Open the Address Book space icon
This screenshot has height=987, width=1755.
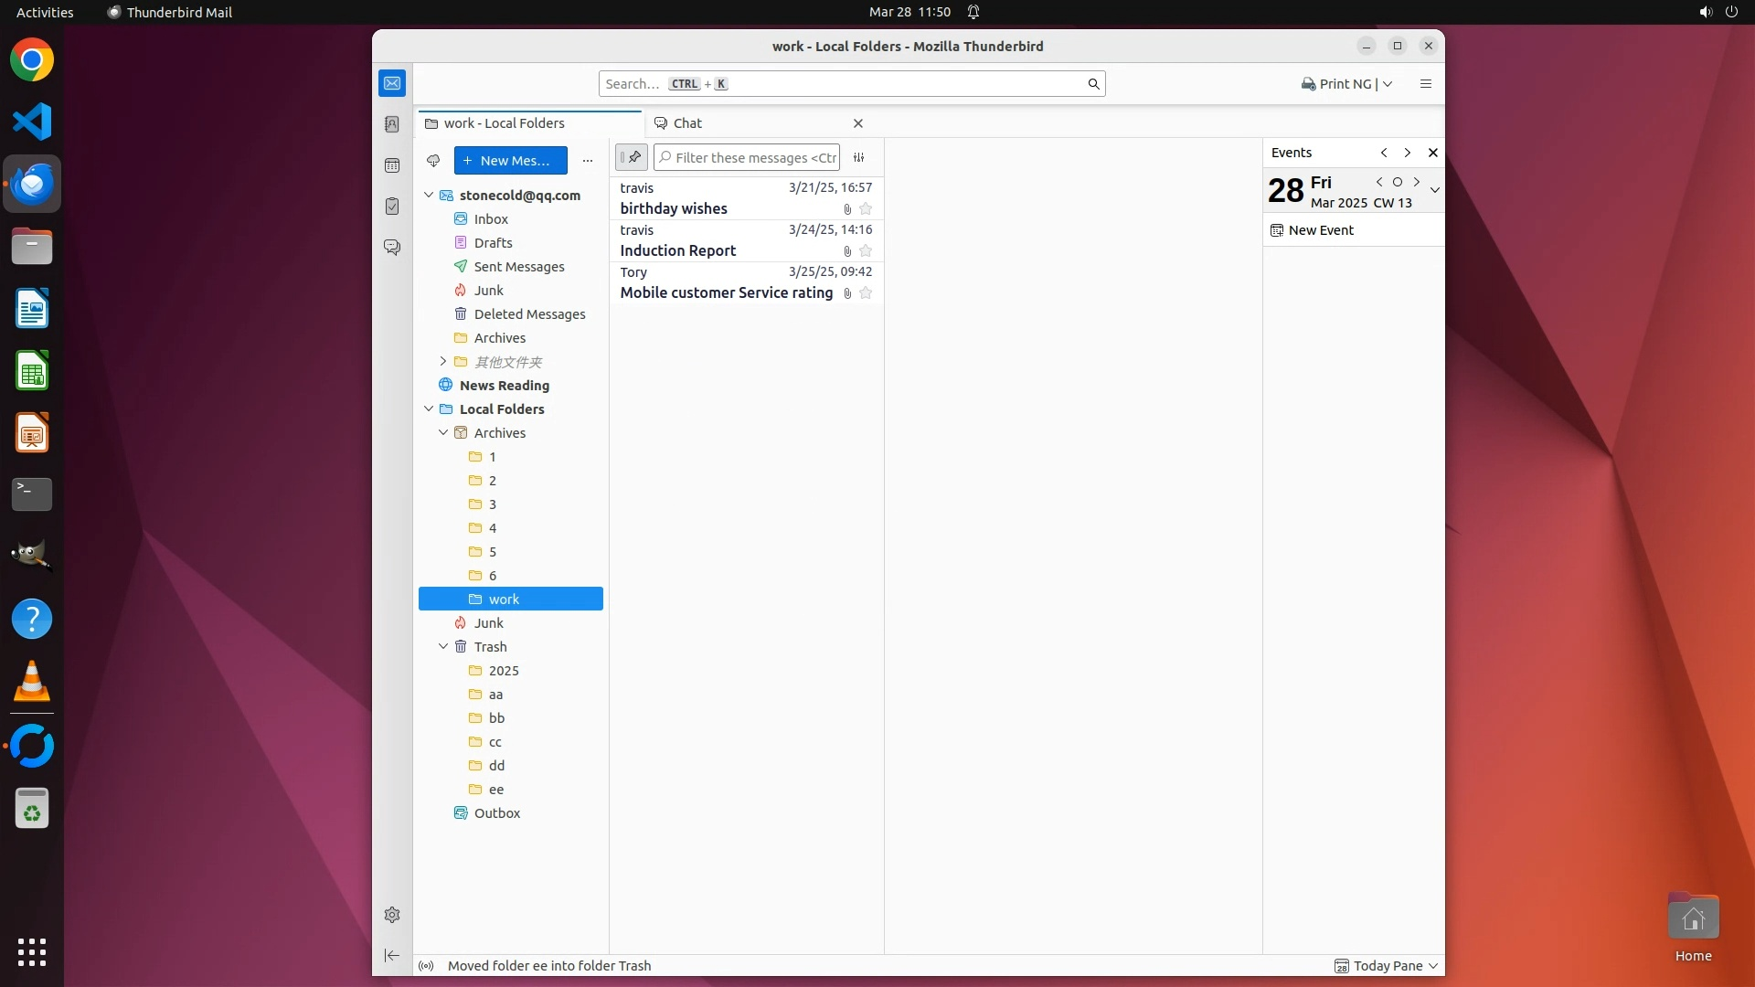[392, 124]
